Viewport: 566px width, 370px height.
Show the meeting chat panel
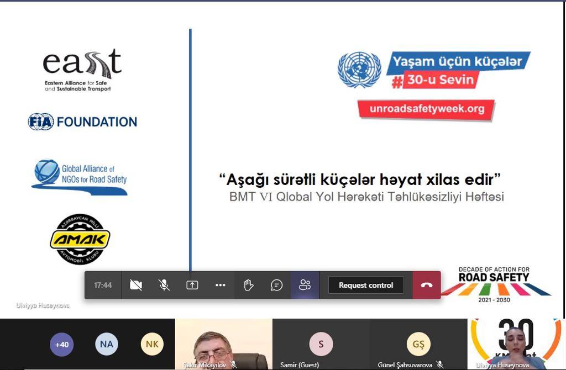click(276, 285)
